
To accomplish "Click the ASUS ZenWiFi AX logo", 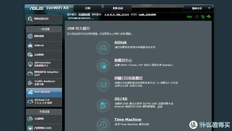I will [x=49, y=8].
